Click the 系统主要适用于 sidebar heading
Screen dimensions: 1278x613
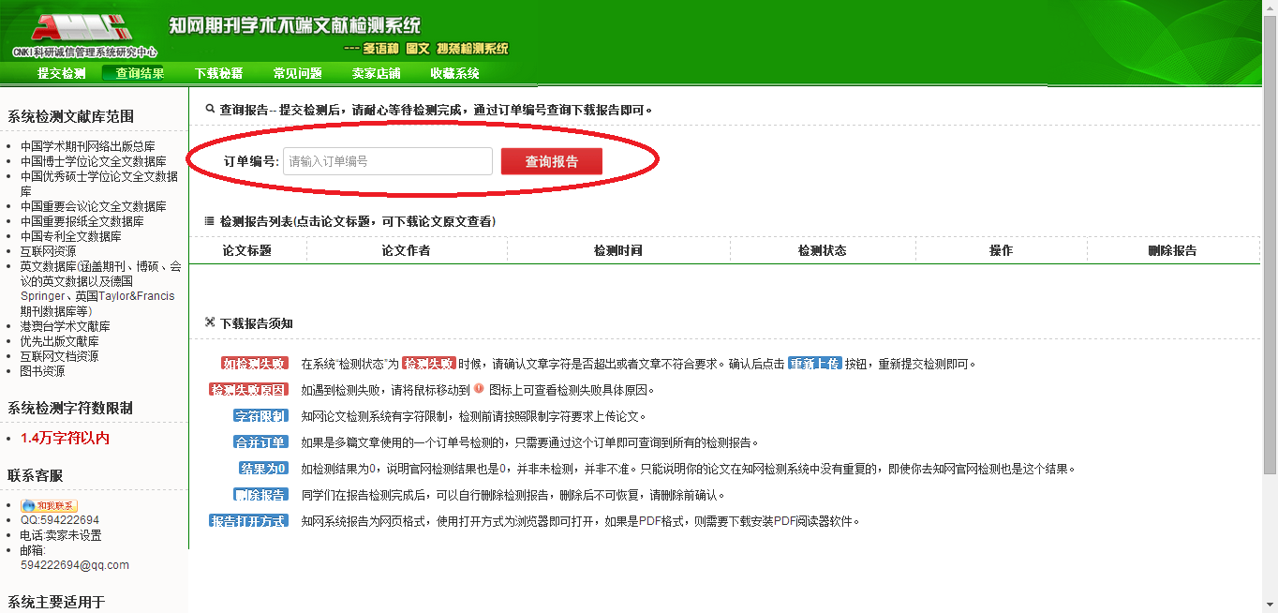[x=56, y=602]
